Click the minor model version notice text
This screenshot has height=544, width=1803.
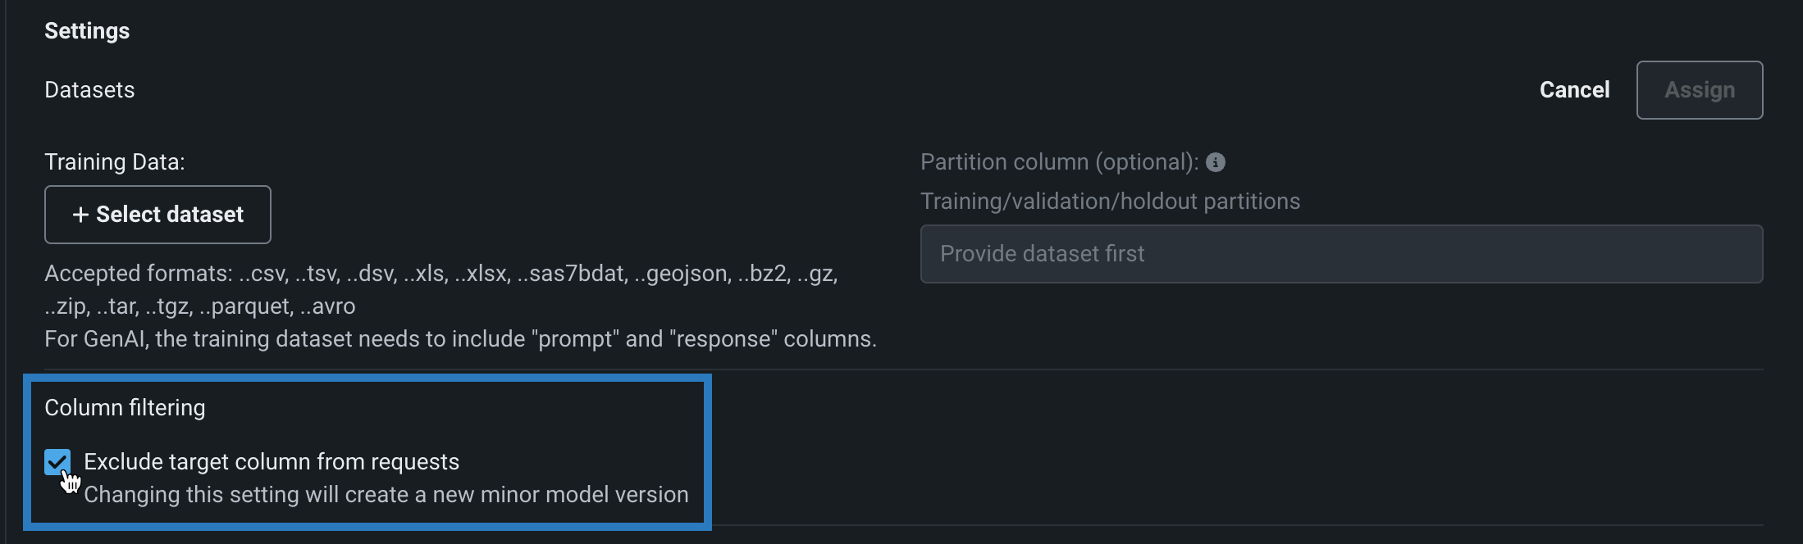[386, 495]
